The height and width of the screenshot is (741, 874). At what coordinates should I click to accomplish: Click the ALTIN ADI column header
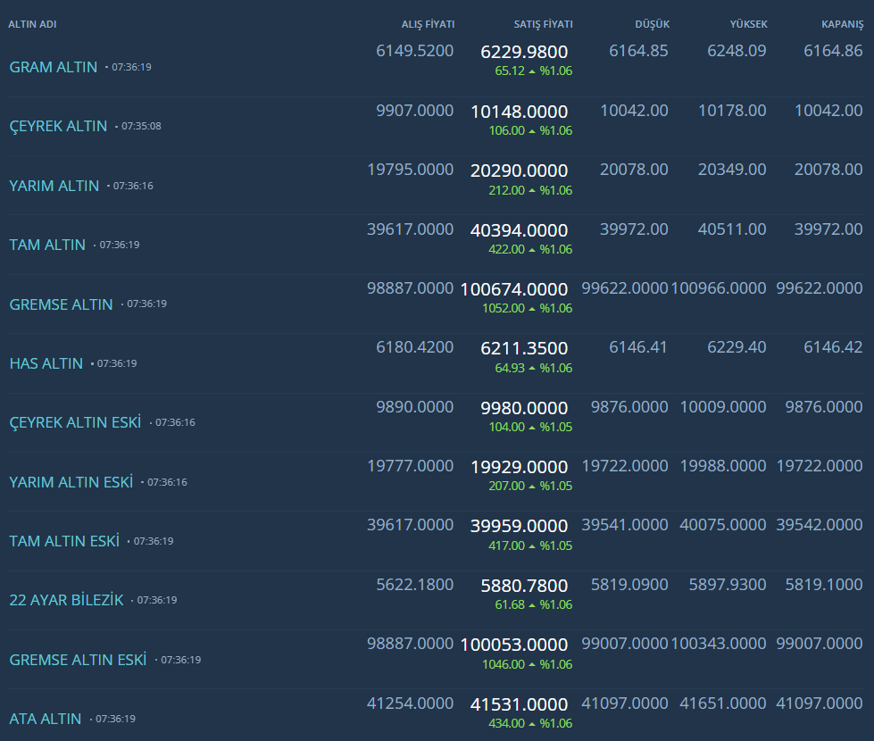click(x=32, y=24)
